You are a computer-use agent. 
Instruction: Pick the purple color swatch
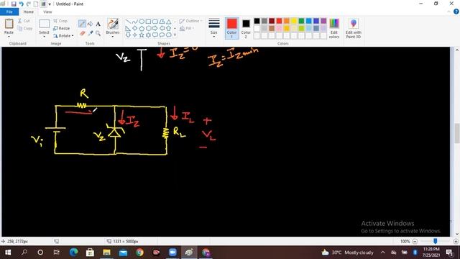click(323, 21)
